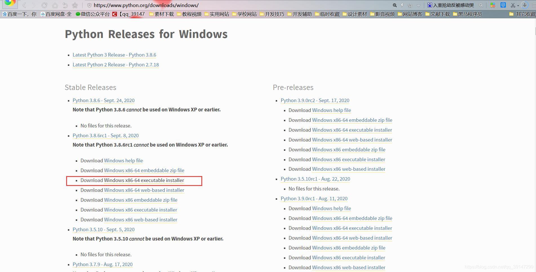This screenshot has height=272, width=536.
Task: Click the blue shield extension icon
Action: (503, 5)
